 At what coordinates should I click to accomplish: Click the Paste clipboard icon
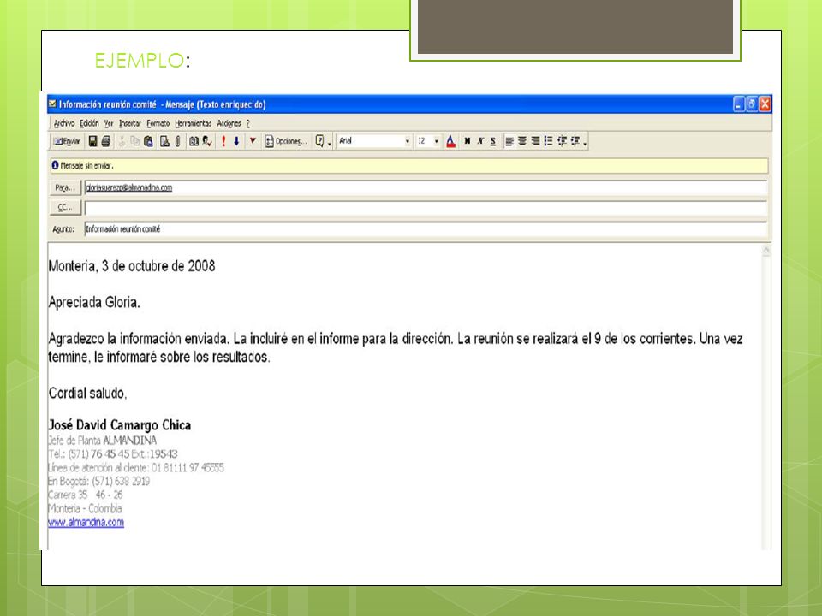(148, 141)
